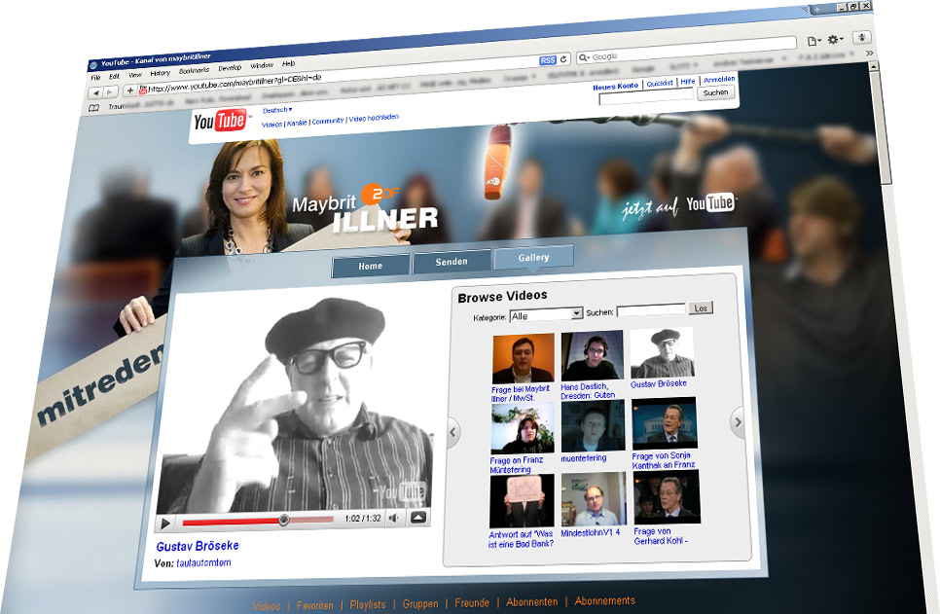
Task: Switch to the Gallery tab
Action: coord(533,257)
